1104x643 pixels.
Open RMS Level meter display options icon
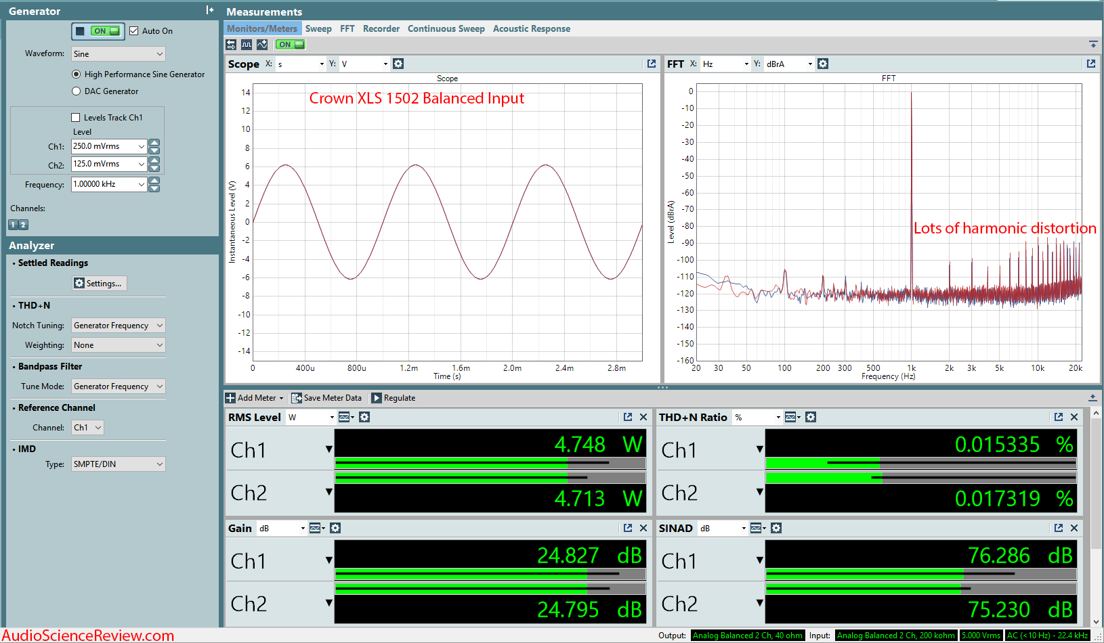[x=345, y=417]
